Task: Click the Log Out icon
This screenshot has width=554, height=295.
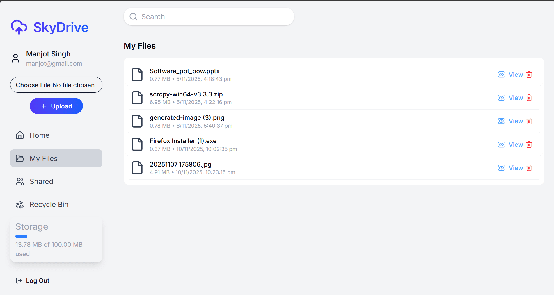Action: [x=19, y=280]
